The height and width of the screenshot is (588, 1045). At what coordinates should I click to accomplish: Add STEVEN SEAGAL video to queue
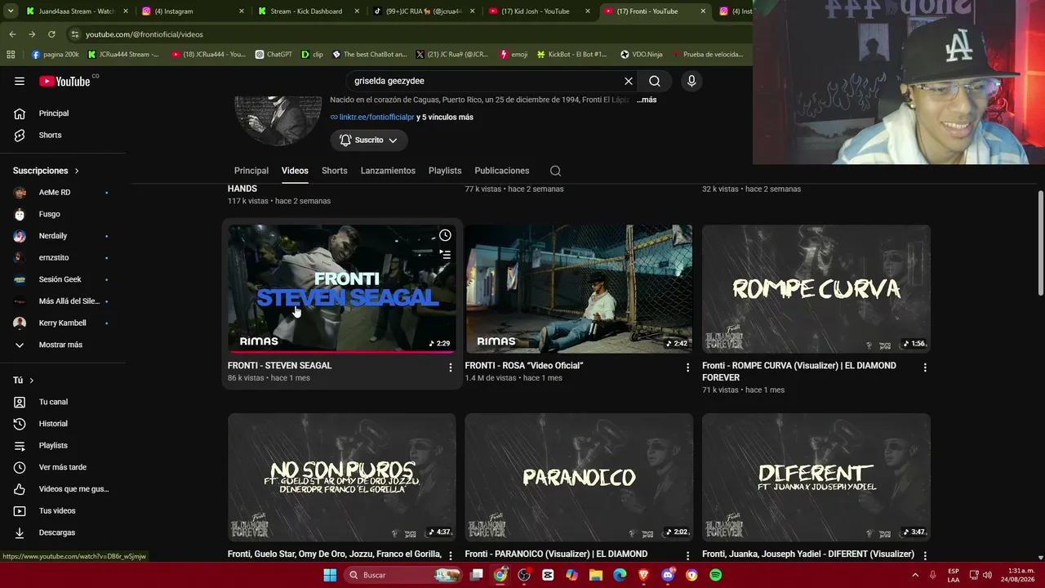[x=445, y=254]
